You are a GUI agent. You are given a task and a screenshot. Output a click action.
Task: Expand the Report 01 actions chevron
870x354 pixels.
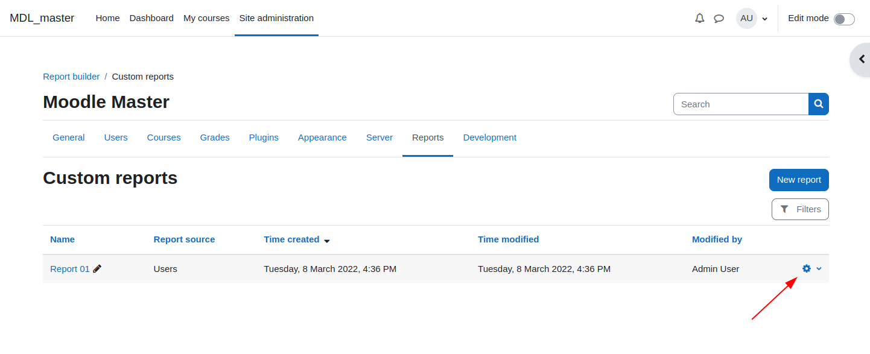pyautogui.click(x=819, y=268)
